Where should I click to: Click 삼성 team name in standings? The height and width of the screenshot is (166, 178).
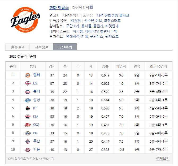(x=37, y=100)
